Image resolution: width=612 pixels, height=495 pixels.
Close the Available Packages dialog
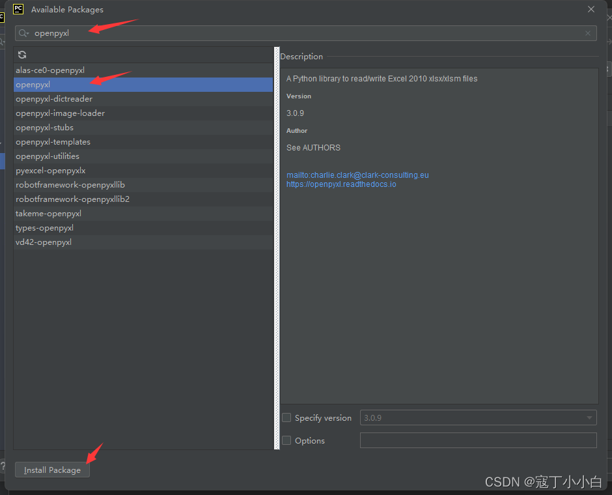click(591, 9)
